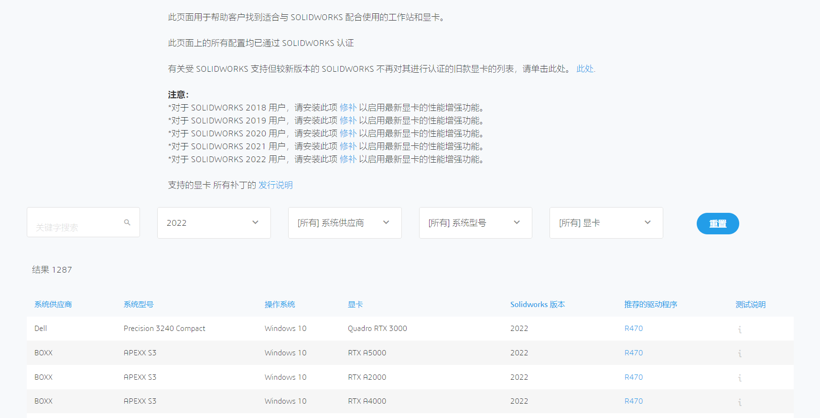Open info icon for RTX A5000 row
820x418 pixels.
point(740,353)
